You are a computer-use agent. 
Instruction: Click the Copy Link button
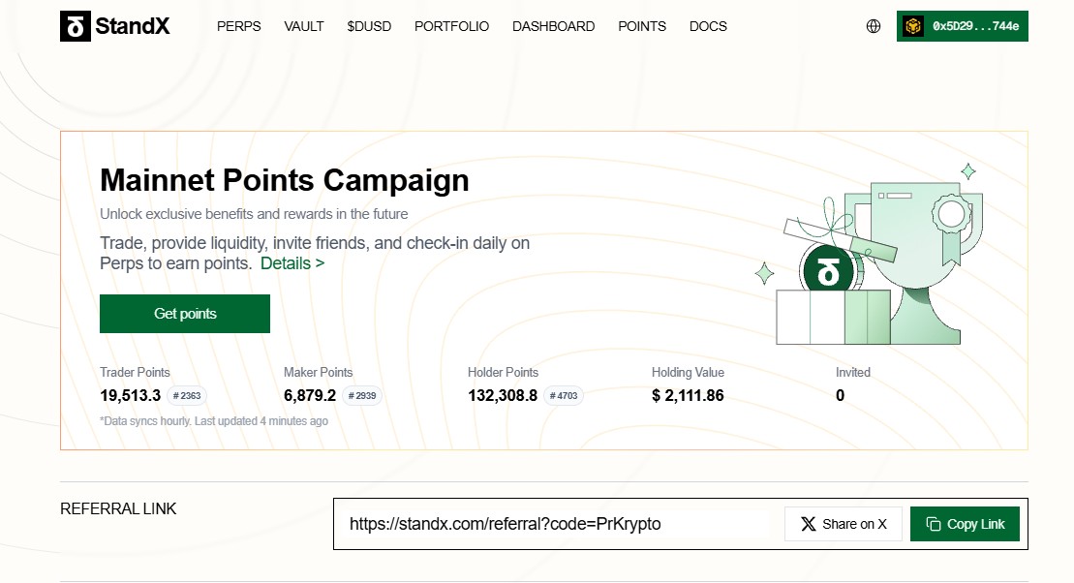[966, 524]
